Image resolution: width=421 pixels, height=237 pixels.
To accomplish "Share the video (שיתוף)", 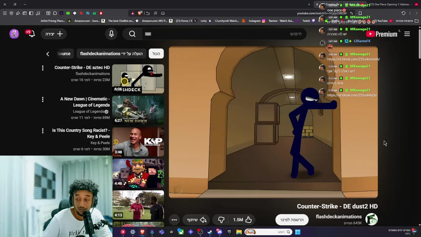I will (x=196, y=220).
